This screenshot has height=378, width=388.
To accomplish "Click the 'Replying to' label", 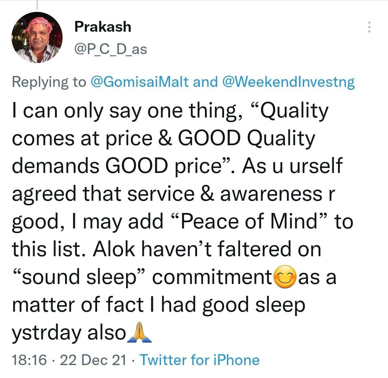I will coord(49,82).
